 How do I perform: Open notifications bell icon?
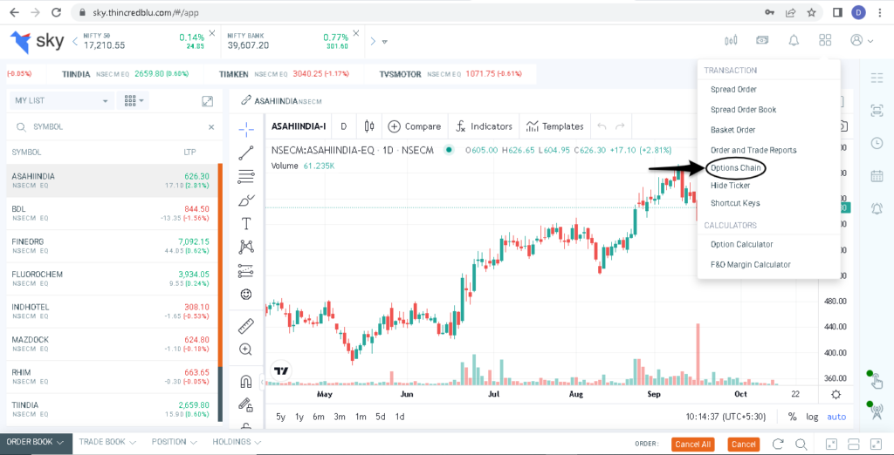(x=793, y=40)
